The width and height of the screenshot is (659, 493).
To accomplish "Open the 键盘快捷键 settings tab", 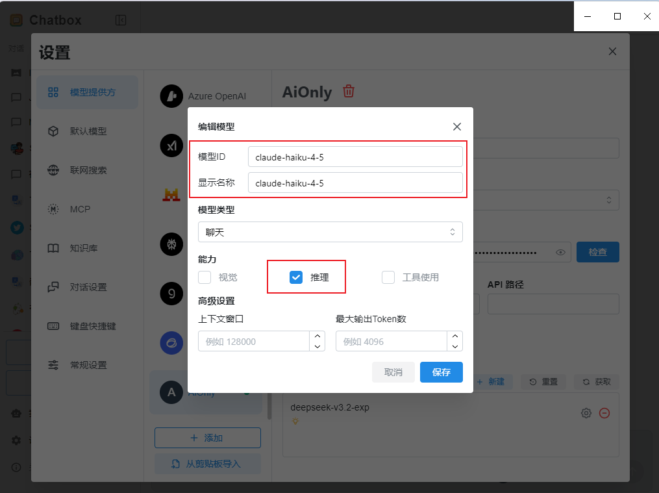I will [88, 326].
